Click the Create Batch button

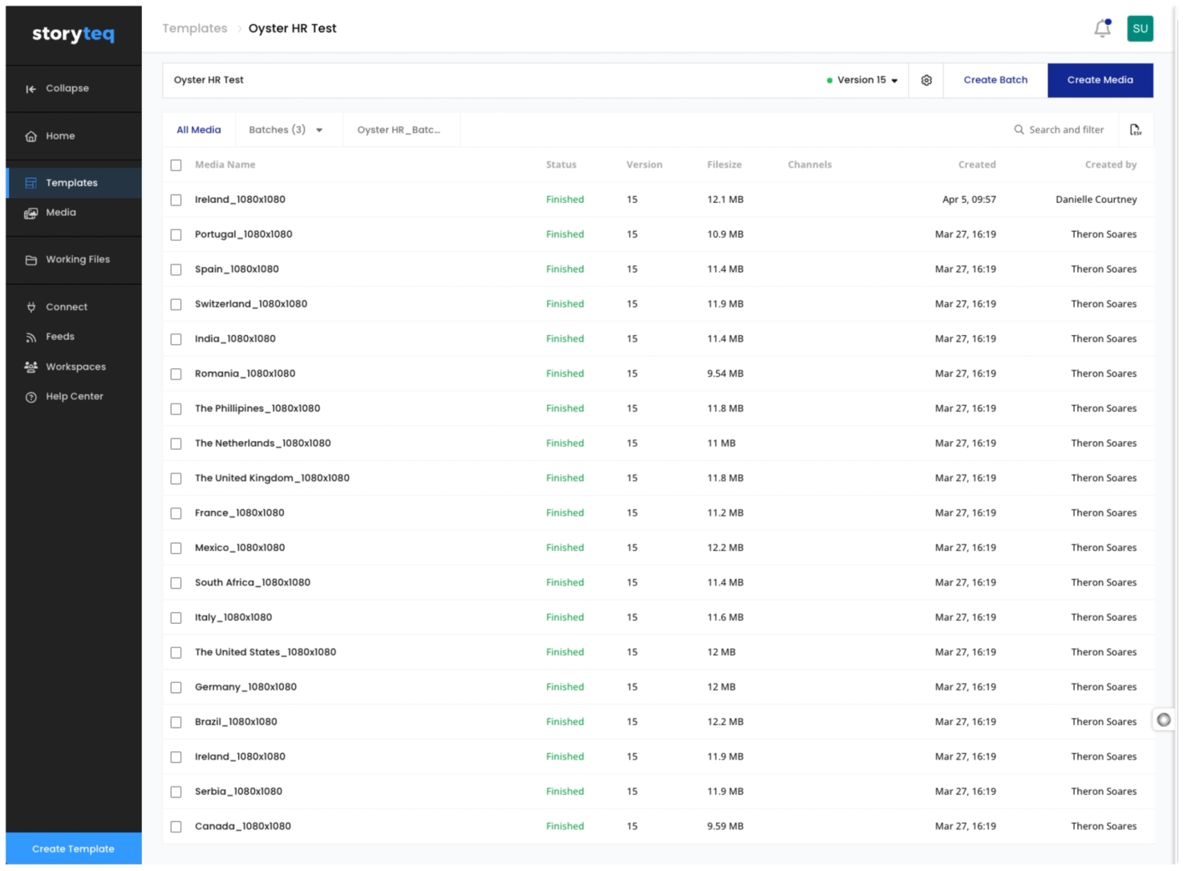tap(995, 80)
